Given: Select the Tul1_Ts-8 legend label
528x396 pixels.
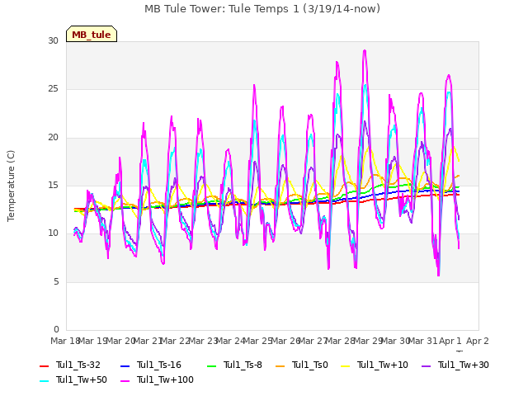Looking at the screenshot, I should click(243, 365).
